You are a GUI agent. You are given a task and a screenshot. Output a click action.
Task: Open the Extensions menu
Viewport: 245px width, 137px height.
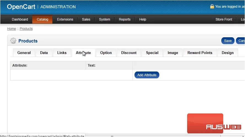65,19
